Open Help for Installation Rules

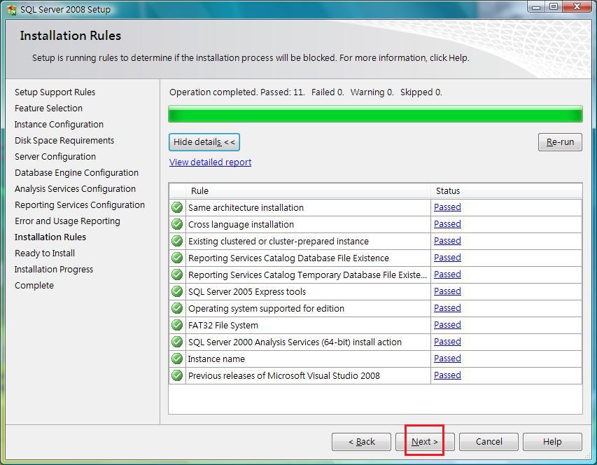552,441
